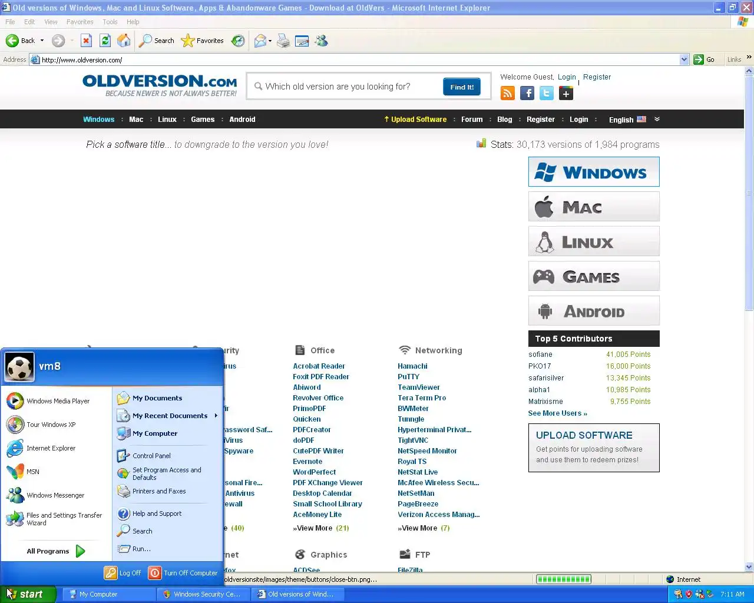Open the File menu
This screenshot has width=754, height=603.
(x=10, y=22)
